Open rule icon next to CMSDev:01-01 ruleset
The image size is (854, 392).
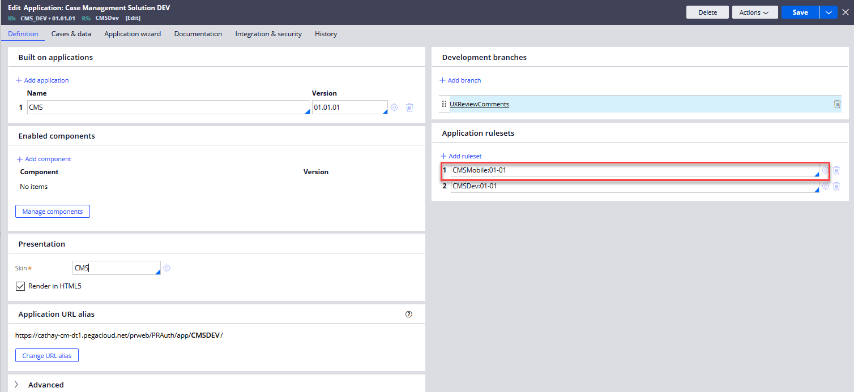(826, 186)
